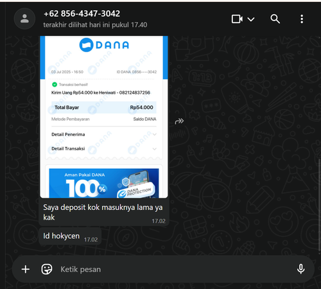The image size is (321, 289).
Task: Search within this chat
Action: tap(275, 19)
